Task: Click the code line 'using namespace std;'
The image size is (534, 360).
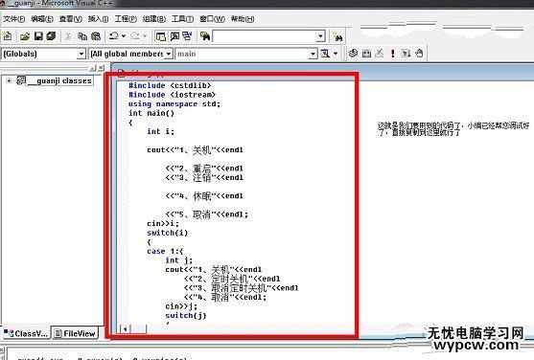Action: (x=174, y=103)
